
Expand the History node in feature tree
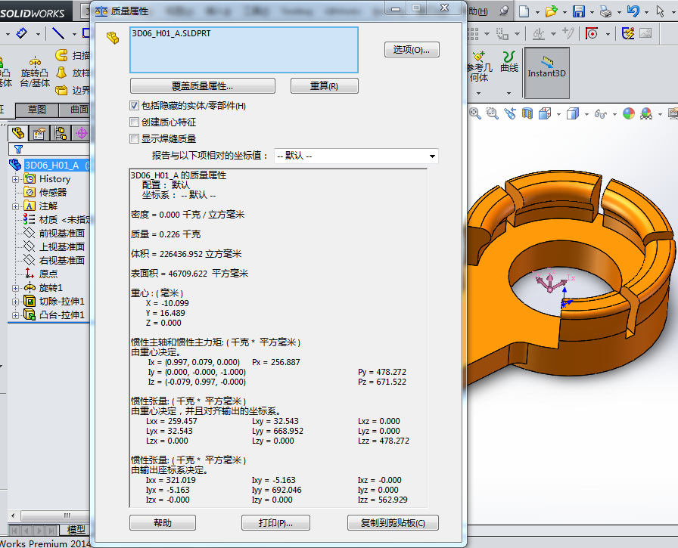[x=15, y=179]
